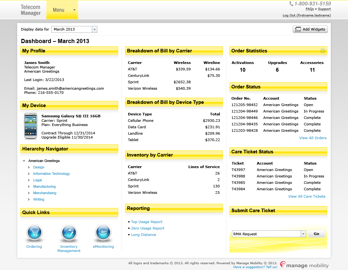Collapse the American Greetings hierarchy node
Viewport: 348px width, 270px height.
click(24, 161)
